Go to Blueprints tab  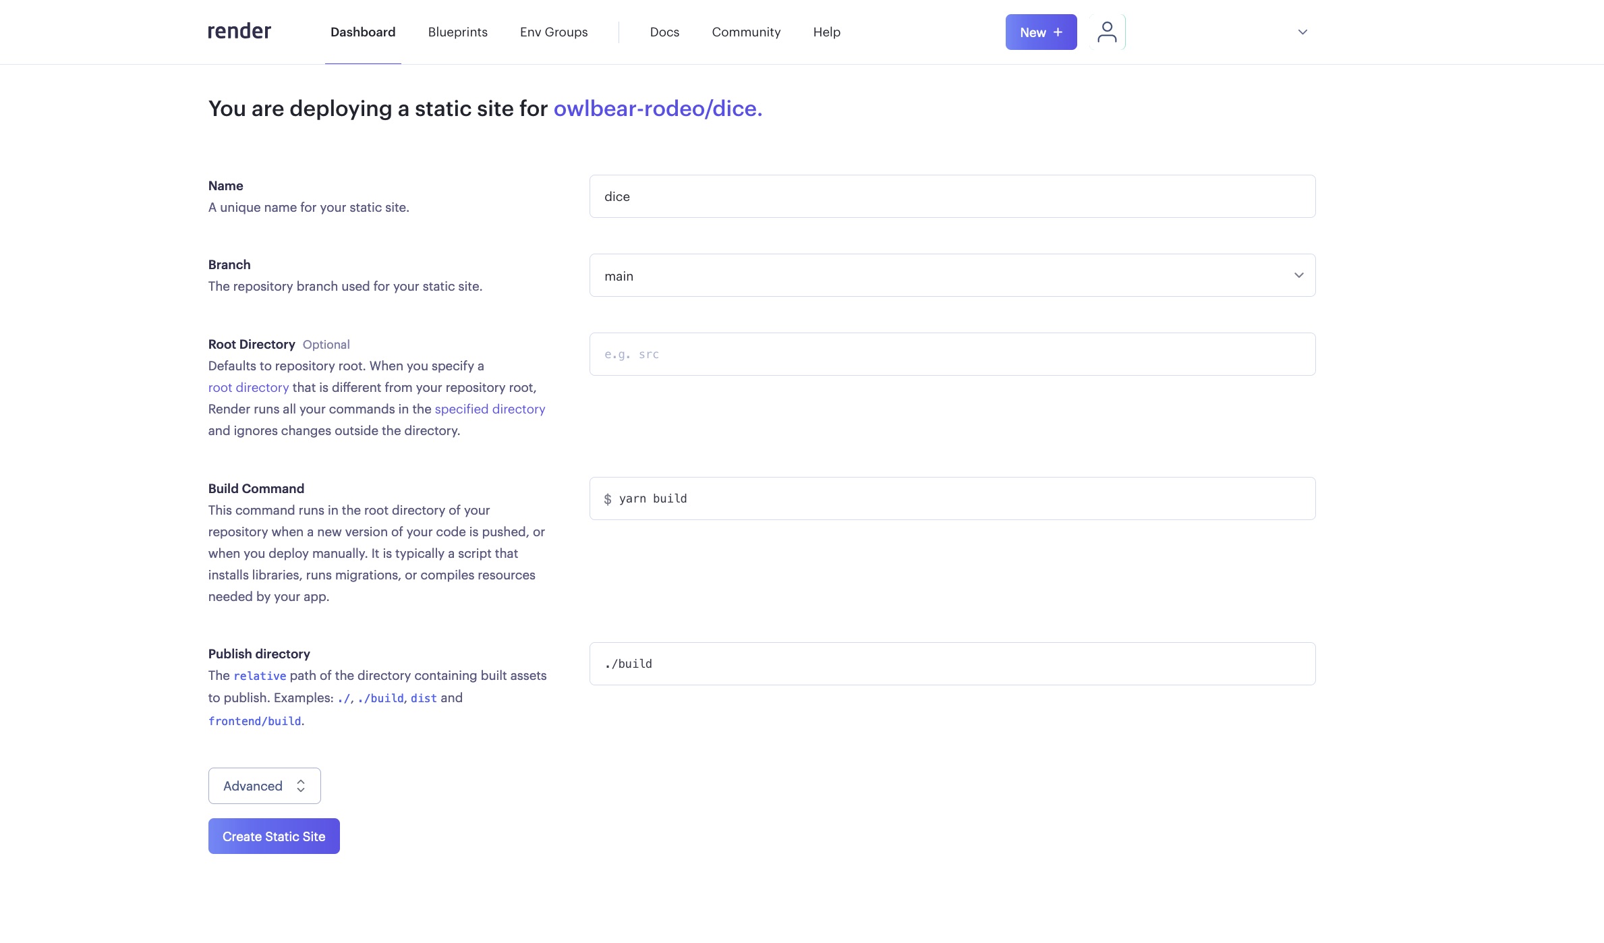(x=457, y=32)
